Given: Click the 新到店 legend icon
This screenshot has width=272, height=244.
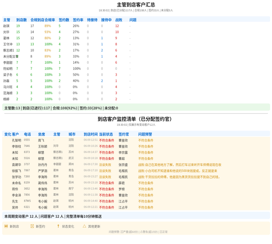Looking at the screenshot, I should (6, 226).
